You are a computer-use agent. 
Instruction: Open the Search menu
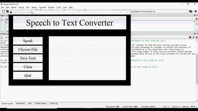click(14, 7)
